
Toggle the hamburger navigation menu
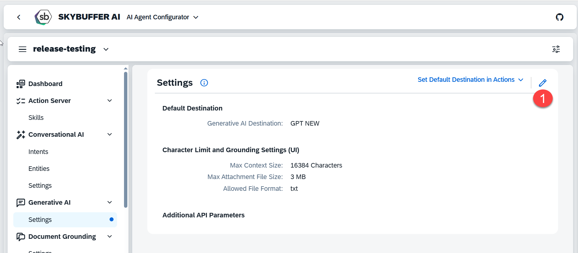(x=22, y=49)
